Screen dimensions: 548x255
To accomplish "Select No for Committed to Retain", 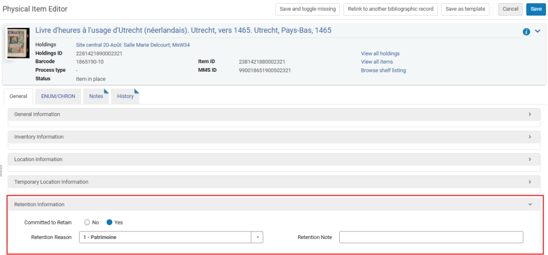I will point(87,222).
